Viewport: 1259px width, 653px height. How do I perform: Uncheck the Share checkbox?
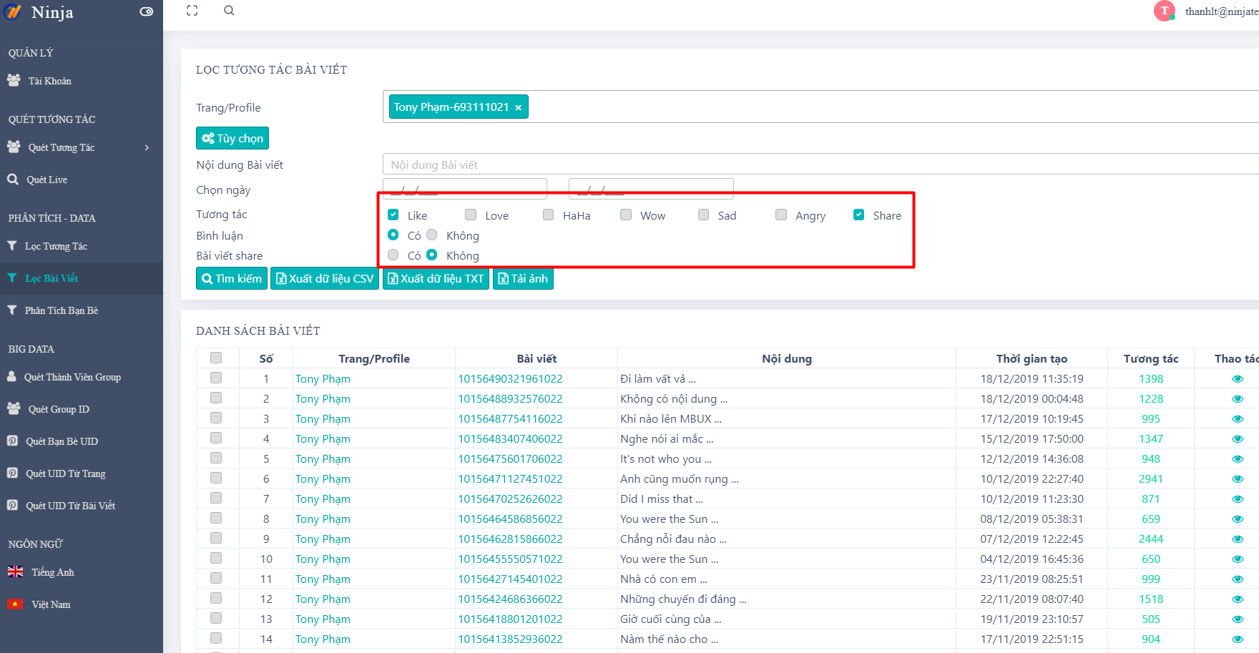(858, 215)
